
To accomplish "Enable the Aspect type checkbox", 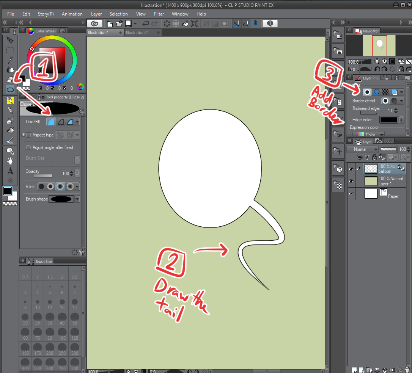I will [x=28, y=135].
